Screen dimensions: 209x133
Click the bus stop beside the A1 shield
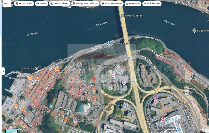pyautogui.click(x=125, y=59)
